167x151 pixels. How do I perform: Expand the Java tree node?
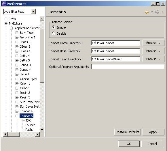(x=6, y=19)
